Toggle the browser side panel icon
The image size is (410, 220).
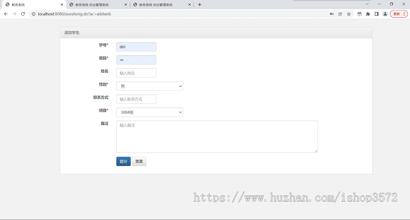click(377, 14)
